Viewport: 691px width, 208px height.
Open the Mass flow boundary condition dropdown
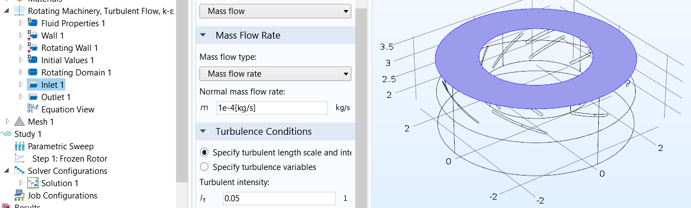[275, 11]
